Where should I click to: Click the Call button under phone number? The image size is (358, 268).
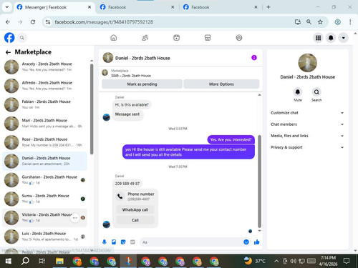pos(135,220)
